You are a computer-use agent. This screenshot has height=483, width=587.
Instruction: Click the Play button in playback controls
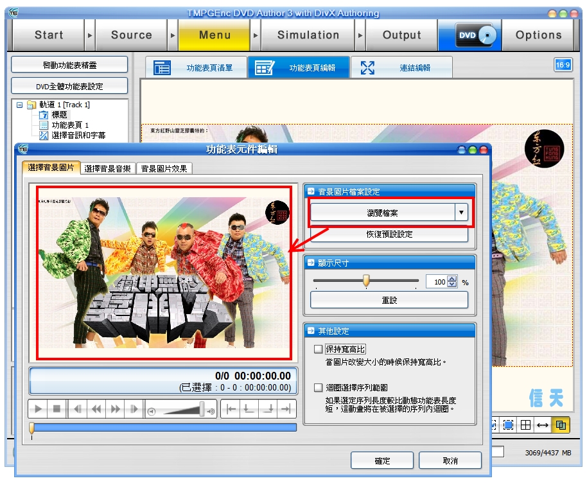click(38, 408)
